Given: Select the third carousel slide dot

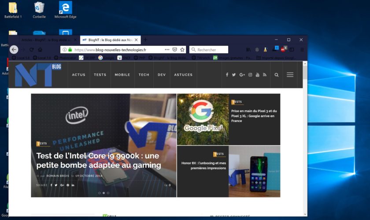Looking at the screenshot, I should [108, 193].
